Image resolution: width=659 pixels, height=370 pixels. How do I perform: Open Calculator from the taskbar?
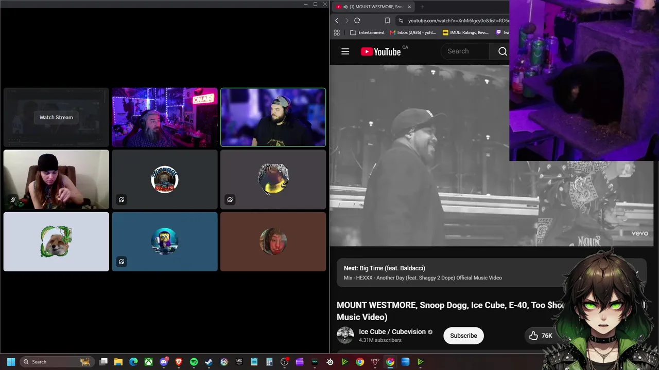[269, 362]
